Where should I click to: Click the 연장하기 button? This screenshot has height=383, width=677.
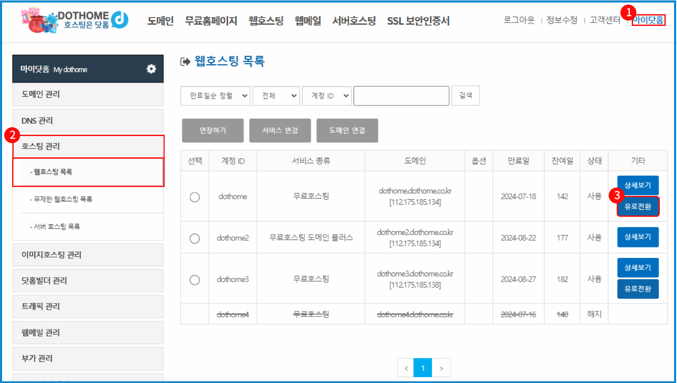tap(213, 131)
